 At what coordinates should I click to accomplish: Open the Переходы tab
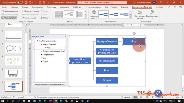[51, 7]
